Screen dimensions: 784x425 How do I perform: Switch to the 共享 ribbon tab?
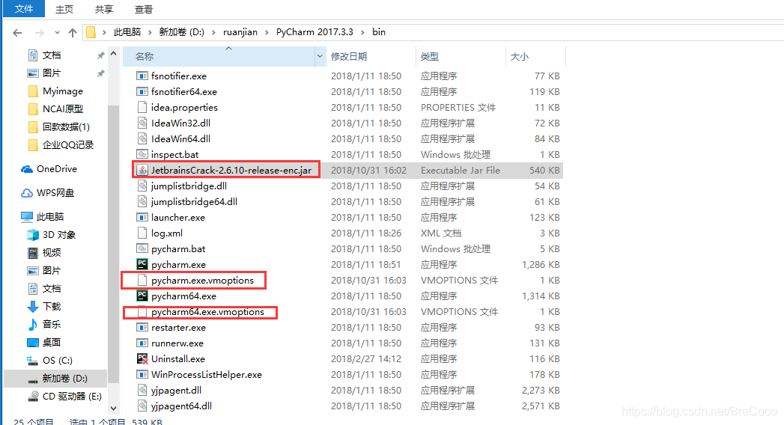104,9
